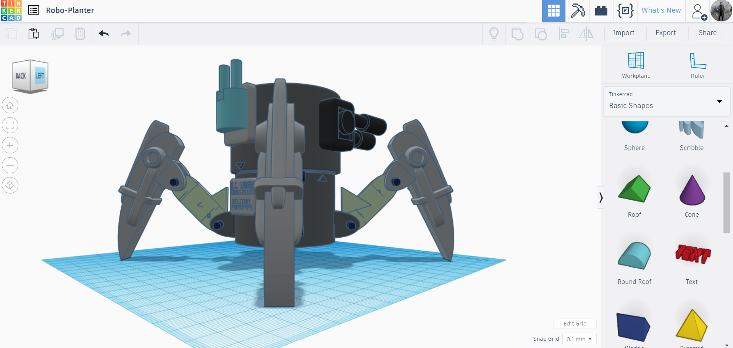
Task: Click the Robo-Planter design name
Action: [x=70, y=10]
